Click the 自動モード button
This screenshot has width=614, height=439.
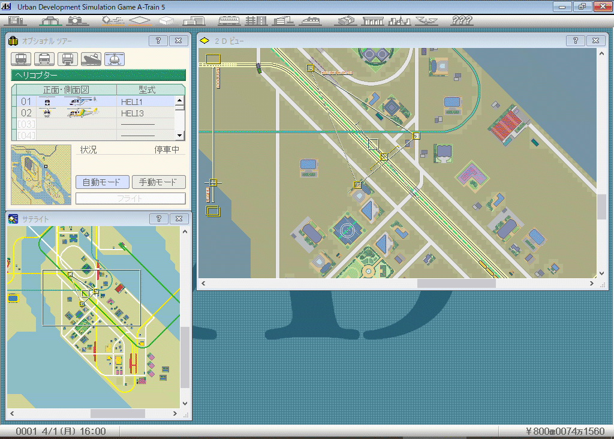pos(102,182)
